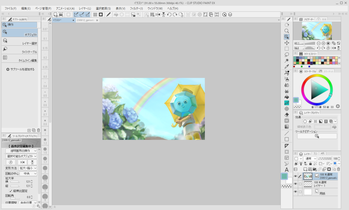
Task: Toggle visibility of the 用紙 layer
Action: [295, 192]
